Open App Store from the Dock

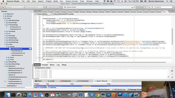coord(30,95)
